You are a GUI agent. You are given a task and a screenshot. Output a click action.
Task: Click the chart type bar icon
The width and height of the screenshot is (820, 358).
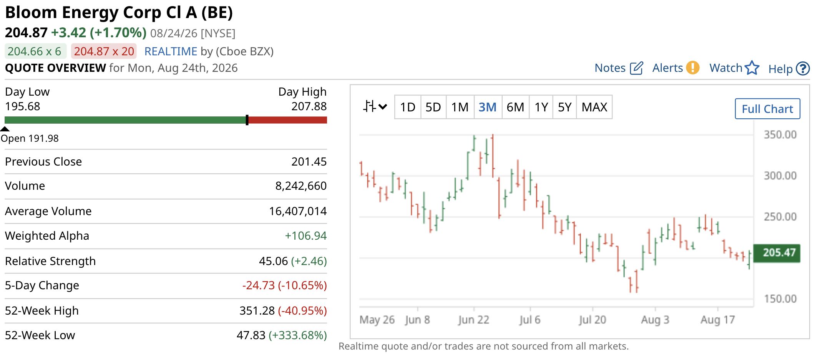(369, 106)
